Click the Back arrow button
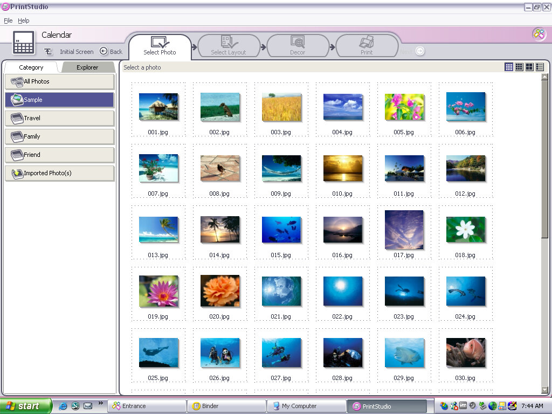552x414 pixels. tap(104, 52)
